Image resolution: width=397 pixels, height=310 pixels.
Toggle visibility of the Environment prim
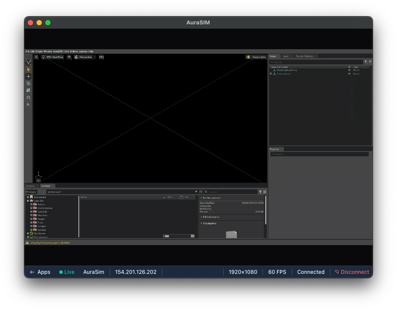click(350, 74)
